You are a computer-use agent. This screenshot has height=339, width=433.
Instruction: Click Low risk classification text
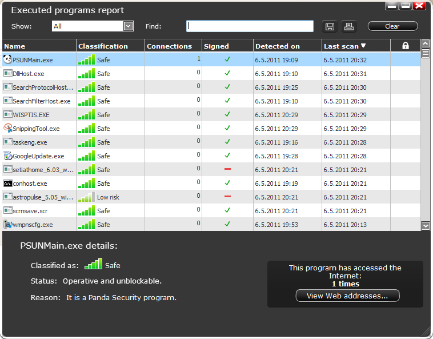click(x=109, y=197)
